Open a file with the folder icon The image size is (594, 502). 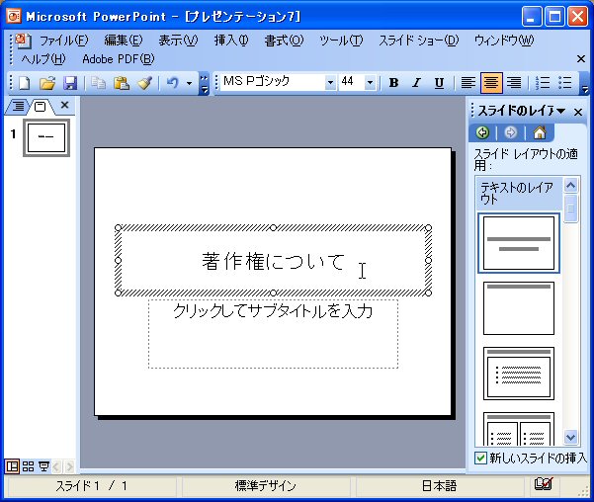47,83
